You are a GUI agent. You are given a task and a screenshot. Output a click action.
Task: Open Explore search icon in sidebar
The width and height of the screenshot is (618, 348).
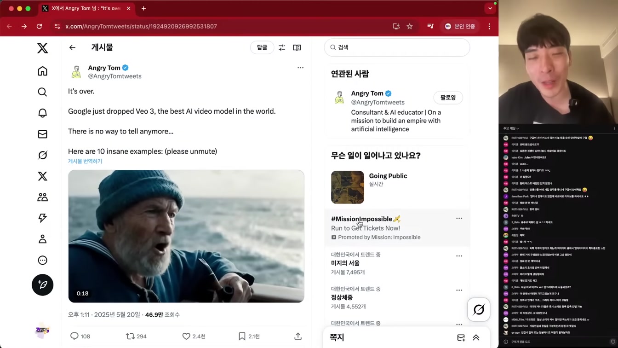(42, 92)
